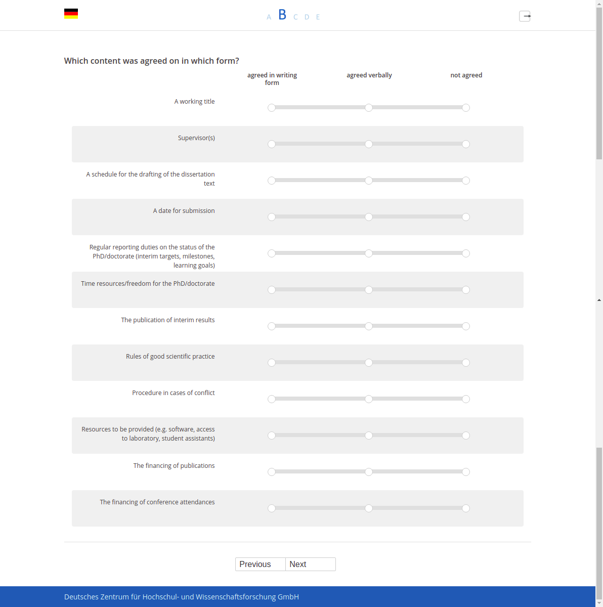Screen dimensions: 603x607
Task: Choose 'agreed verbally' for Rules of good scientific practice
Action: [x=369, y=363]
